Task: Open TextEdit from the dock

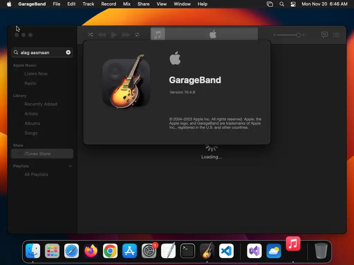Action: 168,251
